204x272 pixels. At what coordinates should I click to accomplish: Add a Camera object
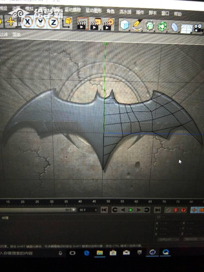199,28
